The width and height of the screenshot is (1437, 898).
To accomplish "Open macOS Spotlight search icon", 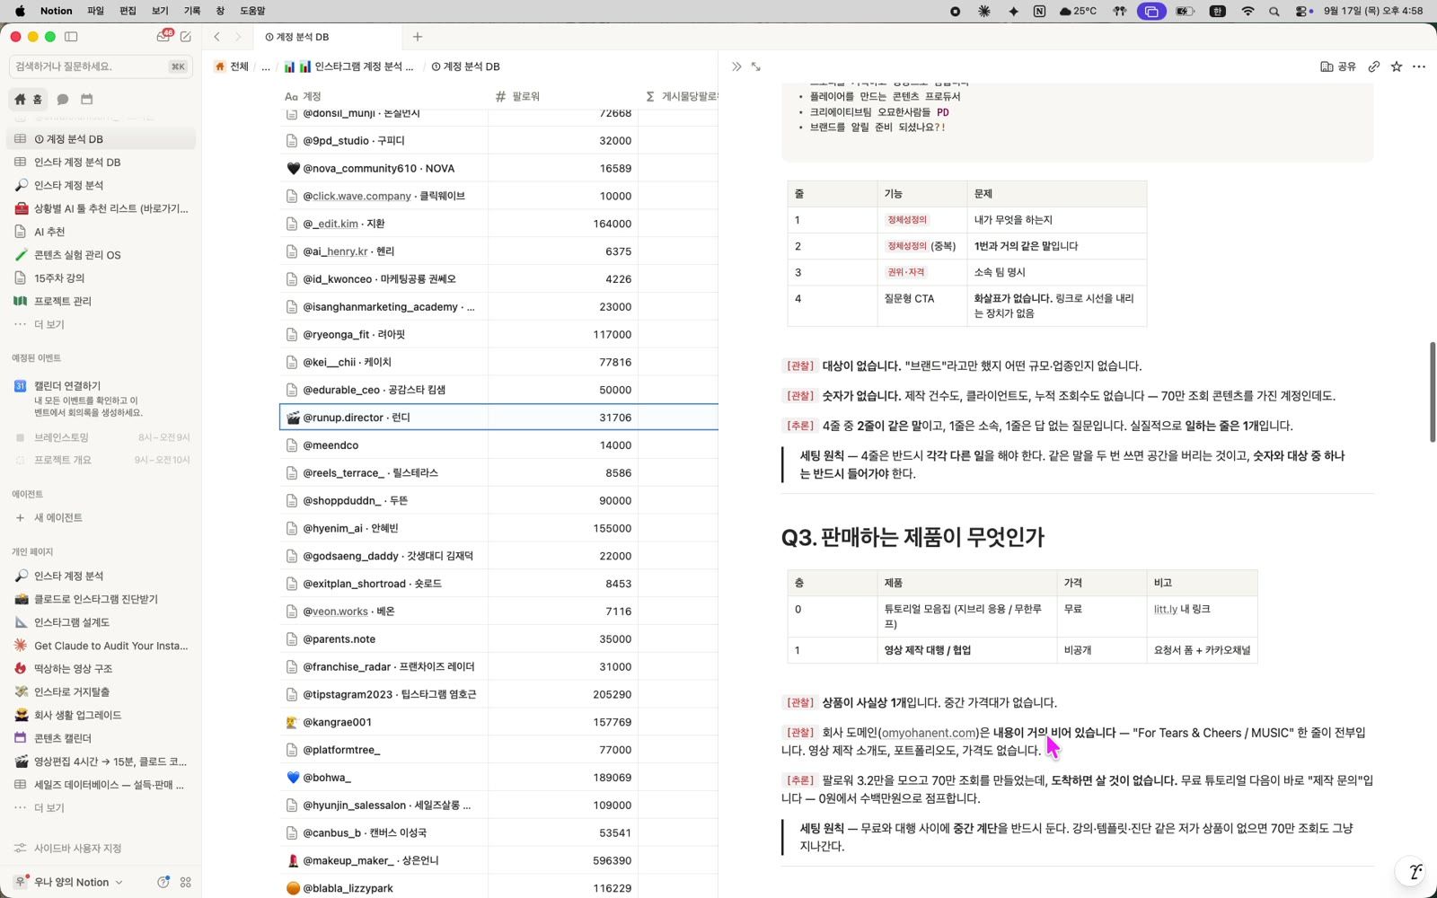I will (x=1274, y=11).
